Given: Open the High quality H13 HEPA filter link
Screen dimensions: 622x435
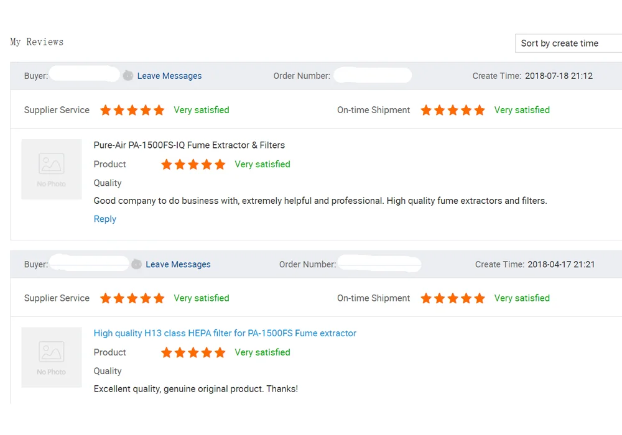Looking at the screenshot, I should coord(225,333).
